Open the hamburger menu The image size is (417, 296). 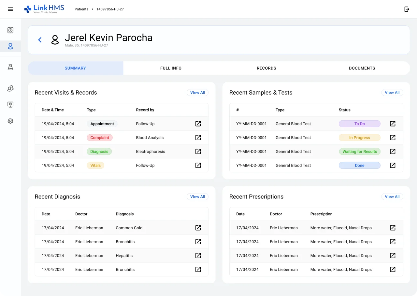[10, 9]
